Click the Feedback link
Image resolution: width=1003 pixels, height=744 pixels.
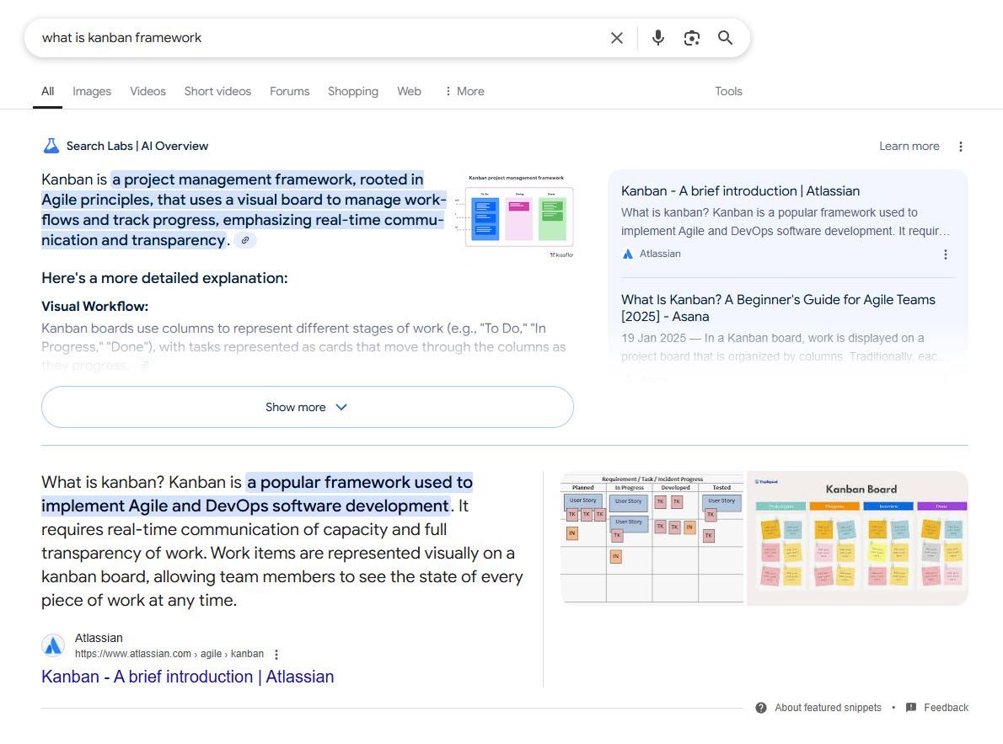tap(946, 708)
